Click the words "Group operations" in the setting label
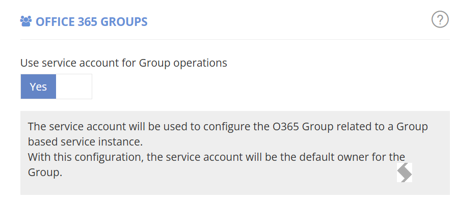 [183, 63]
